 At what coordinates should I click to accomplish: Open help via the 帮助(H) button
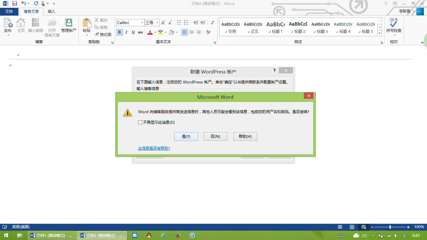click(245, 137)
